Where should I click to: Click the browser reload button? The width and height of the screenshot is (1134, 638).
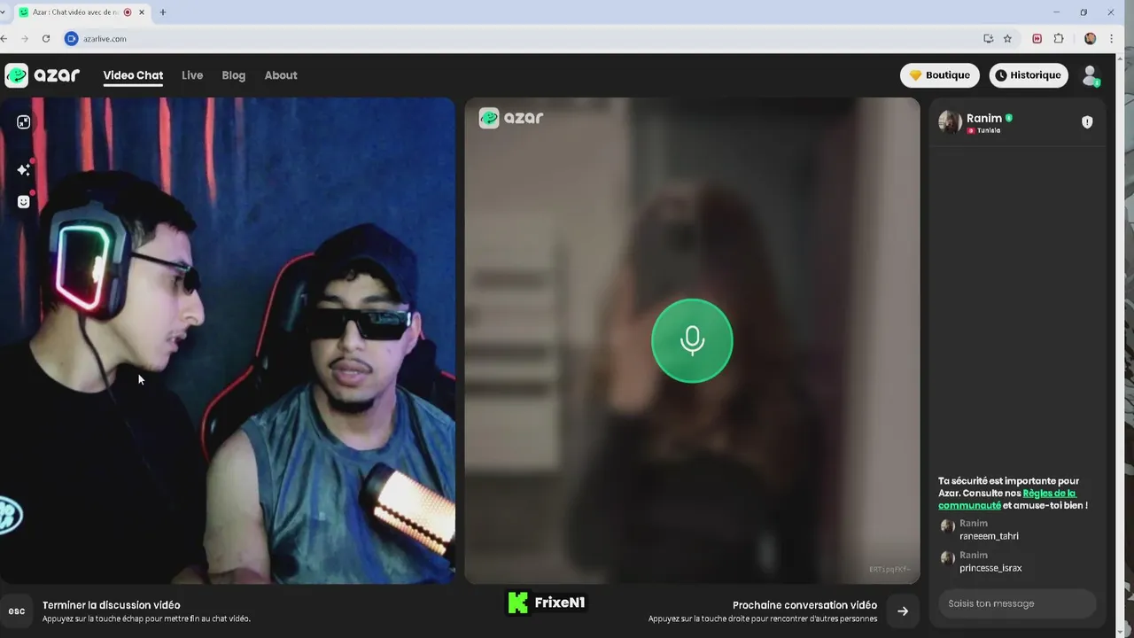click(x=46, y=39)
